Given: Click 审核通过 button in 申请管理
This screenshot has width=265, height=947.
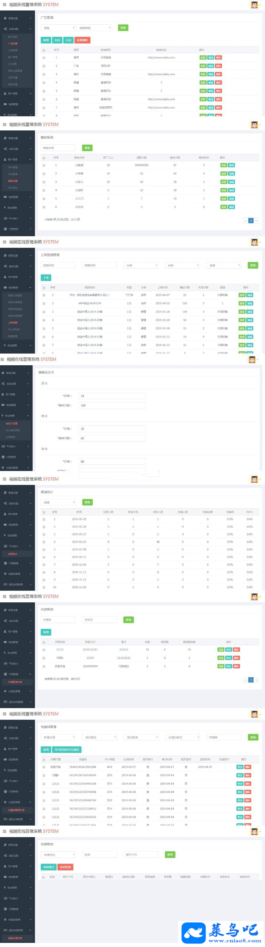Looking at the screenshot, I should coord(49,867).
